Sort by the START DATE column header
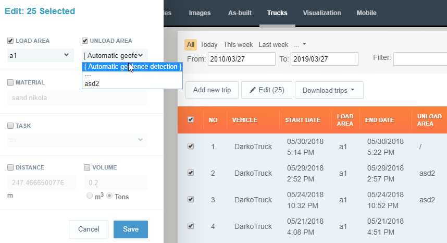Screen dimensions: 447x243 coord(303,120)
